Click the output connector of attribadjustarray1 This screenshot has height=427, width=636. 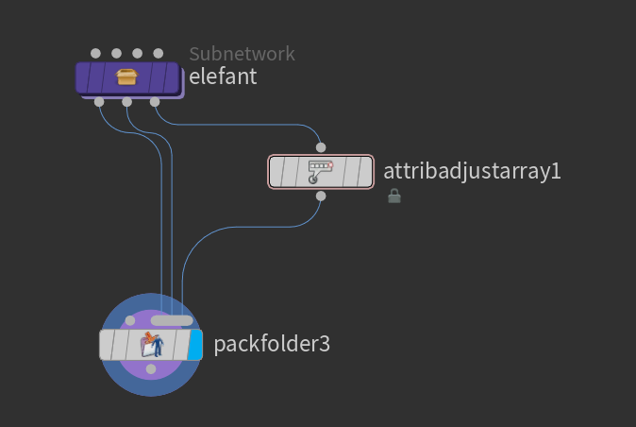click(321, 196)
